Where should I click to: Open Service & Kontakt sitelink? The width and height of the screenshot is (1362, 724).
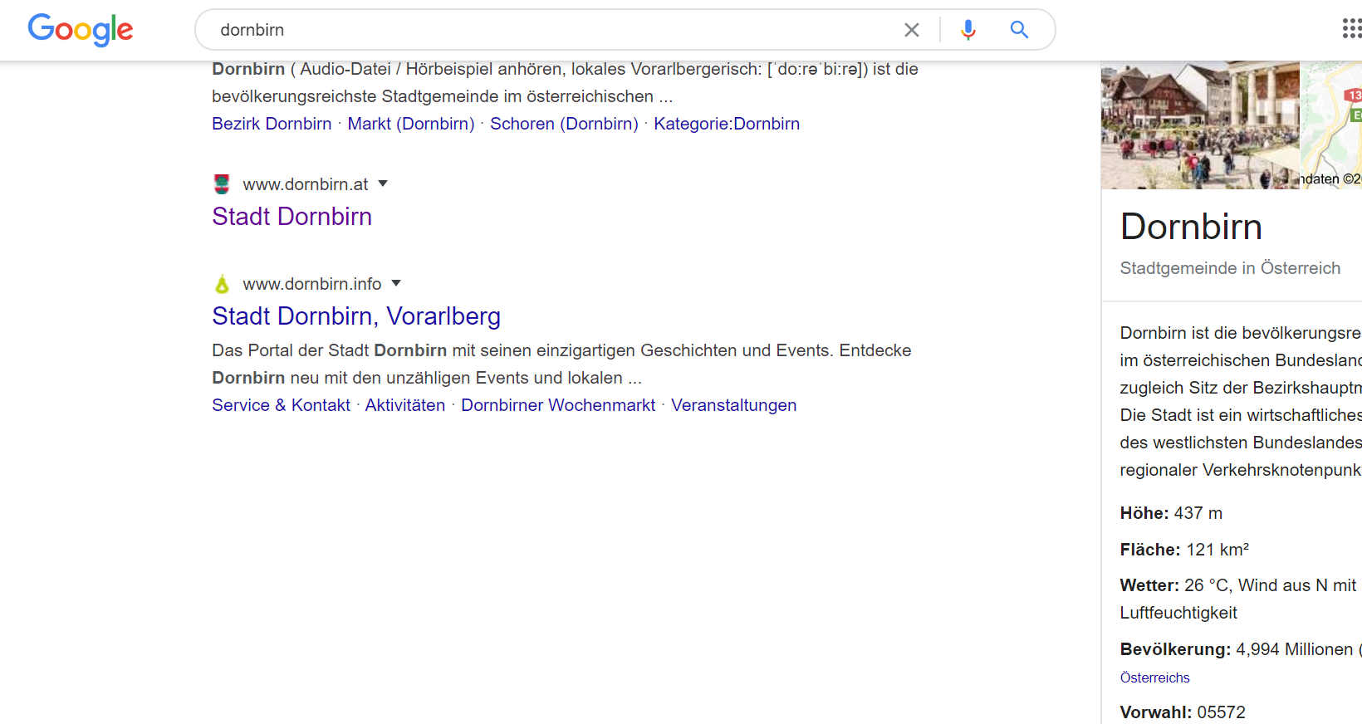pos(281,405)
